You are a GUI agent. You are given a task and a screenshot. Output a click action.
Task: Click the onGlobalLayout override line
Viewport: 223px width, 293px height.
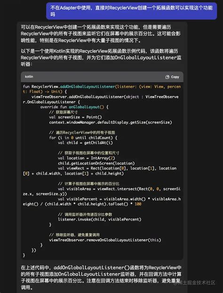coord(74,107)
